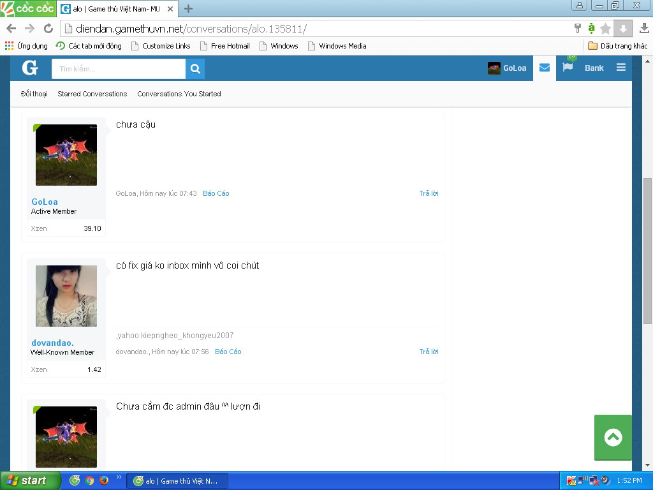Open Ứng dụng apps shortcut
Image resolution: width=653 pixels, height=490 pixels.
[x=26, y=46]
